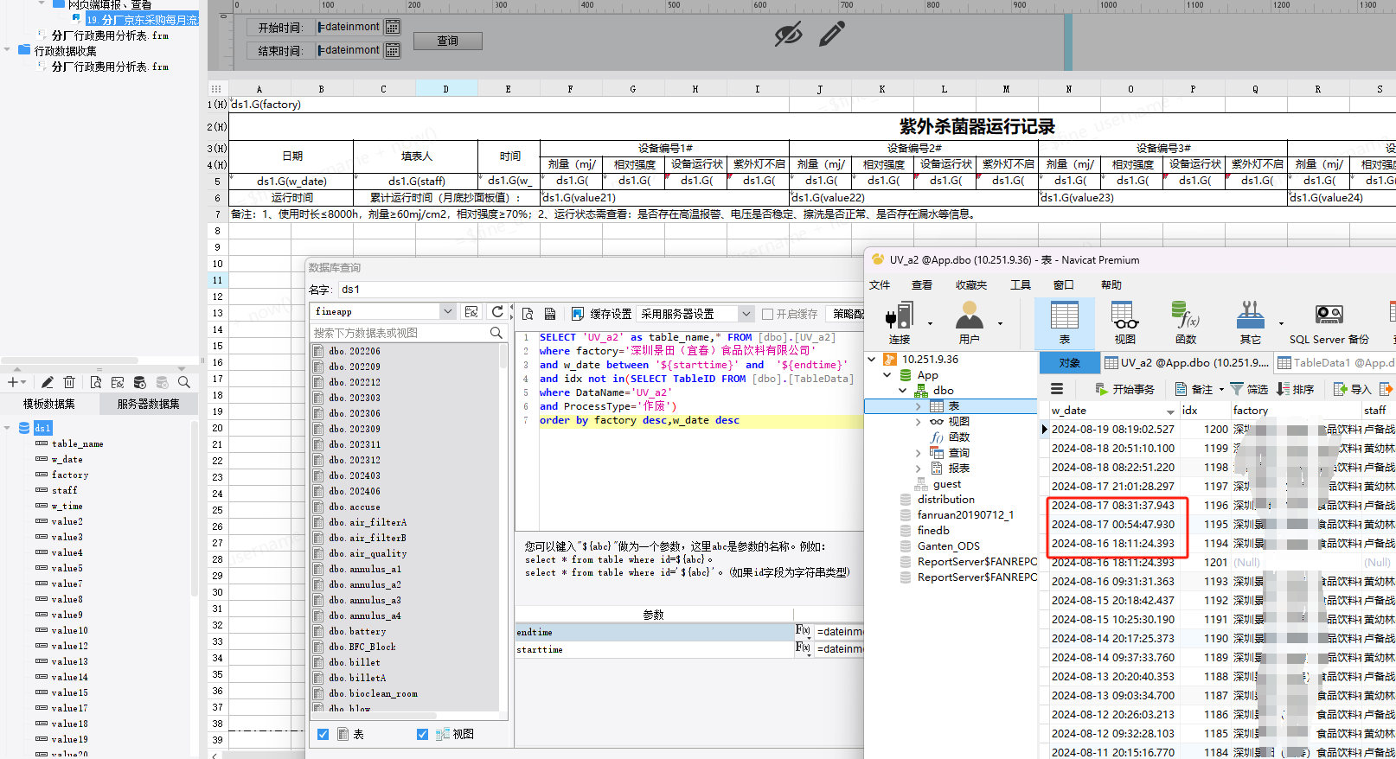
Task: Switch to 服务器数据集 tab
Action: pyautogui.click(x=149, y=404)
